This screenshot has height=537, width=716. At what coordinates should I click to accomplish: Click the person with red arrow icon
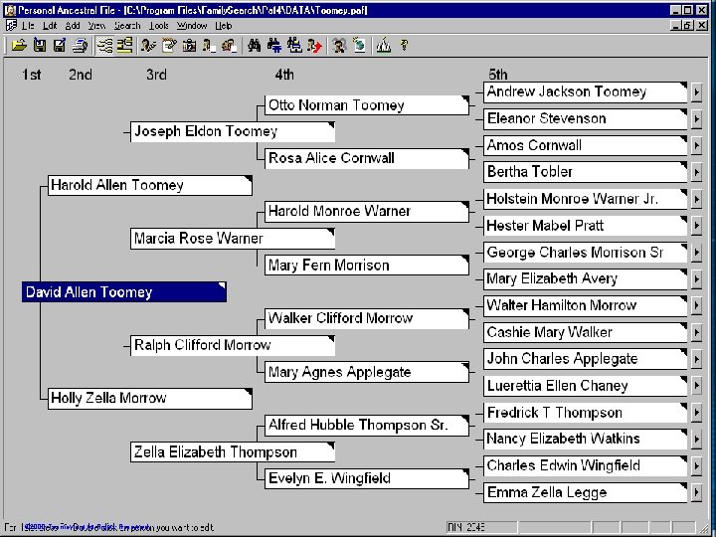point(314,45)
